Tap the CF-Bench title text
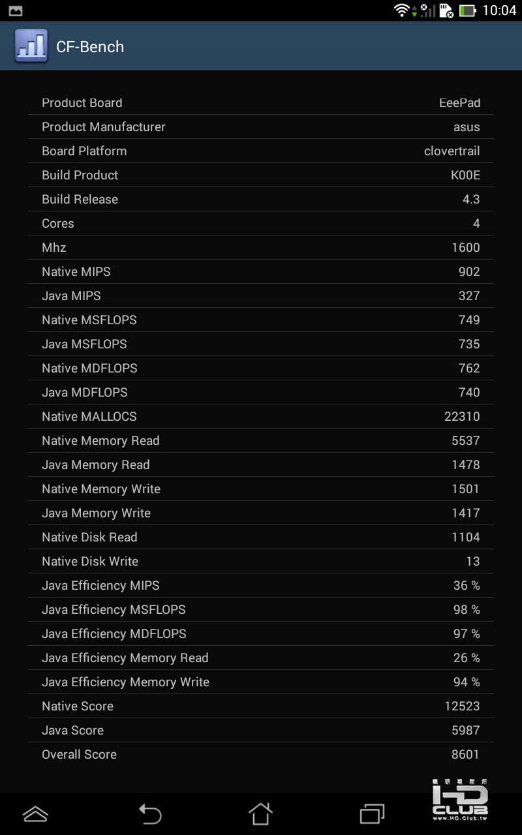Screen dimensions: 522x835 click(90, 47)
